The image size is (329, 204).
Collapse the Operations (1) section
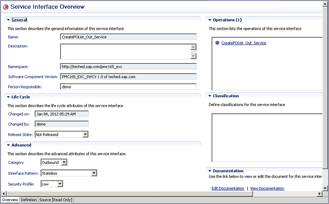pos(210,20)
